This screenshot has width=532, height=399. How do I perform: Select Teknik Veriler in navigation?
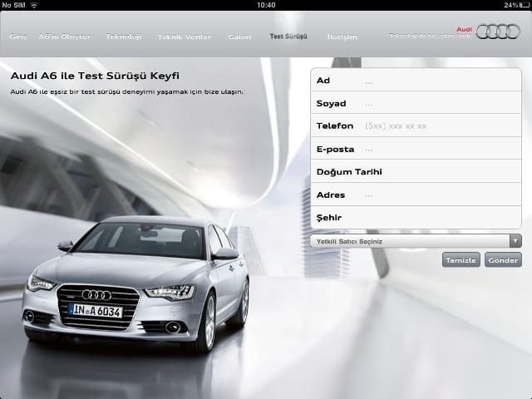[x=185, y=37]
